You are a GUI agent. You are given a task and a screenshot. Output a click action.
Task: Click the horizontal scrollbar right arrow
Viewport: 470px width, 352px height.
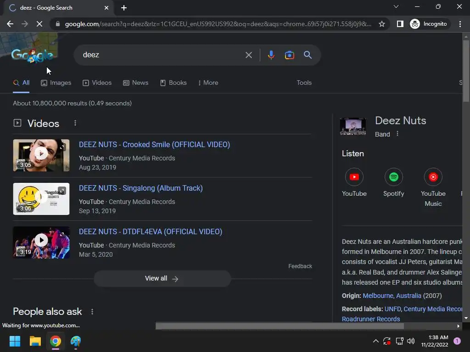458,326
